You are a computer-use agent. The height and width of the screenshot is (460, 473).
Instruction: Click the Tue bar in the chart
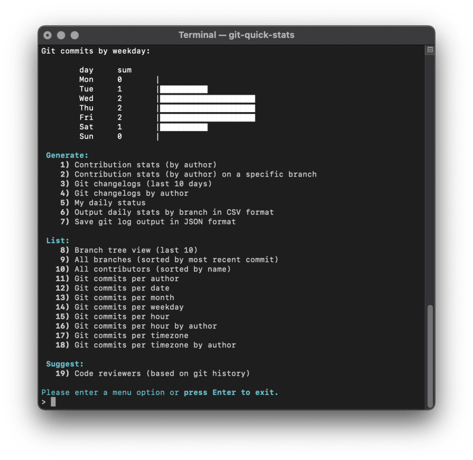tap(184, 89)
